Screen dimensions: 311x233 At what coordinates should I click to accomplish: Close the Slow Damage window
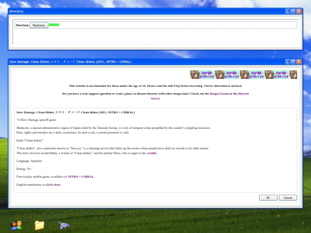(299, 62)
